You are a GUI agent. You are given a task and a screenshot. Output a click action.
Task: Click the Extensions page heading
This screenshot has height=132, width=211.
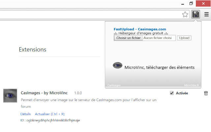tap(33, 49)
